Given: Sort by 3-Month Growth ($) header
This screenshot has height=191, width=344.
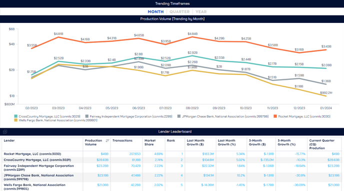Looking at the screenshot, I should [257, 143].
